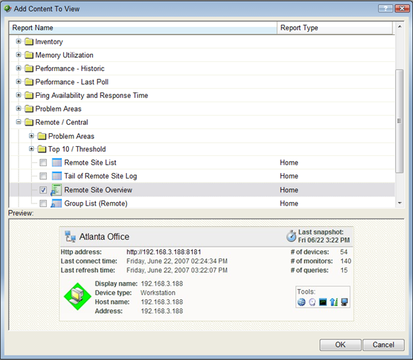Screen dimensions: 413x360
Task: Click the Inventory folder icon
Action: coord(29,41)
